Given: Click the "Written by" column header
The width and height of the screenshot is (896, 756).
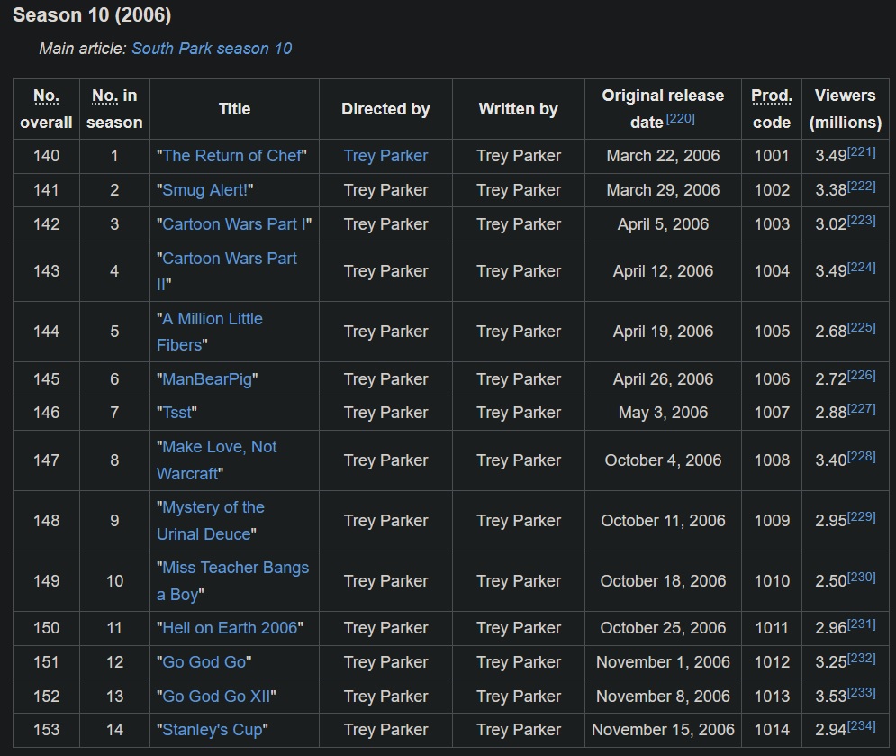Looking at the screenshot, I should coord(519,109).
